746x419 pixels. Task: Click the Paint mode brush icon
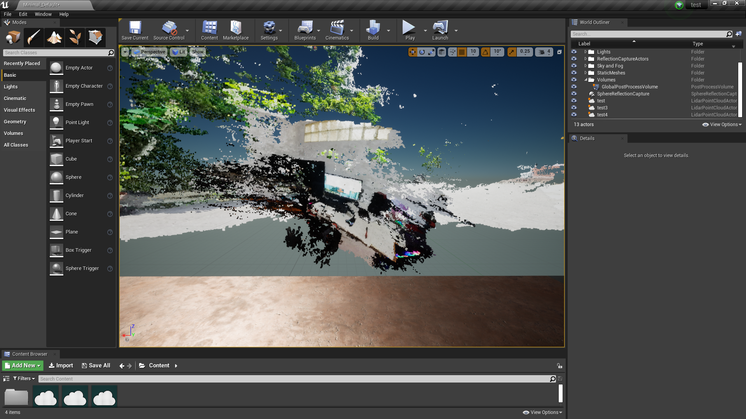(34, 38)
